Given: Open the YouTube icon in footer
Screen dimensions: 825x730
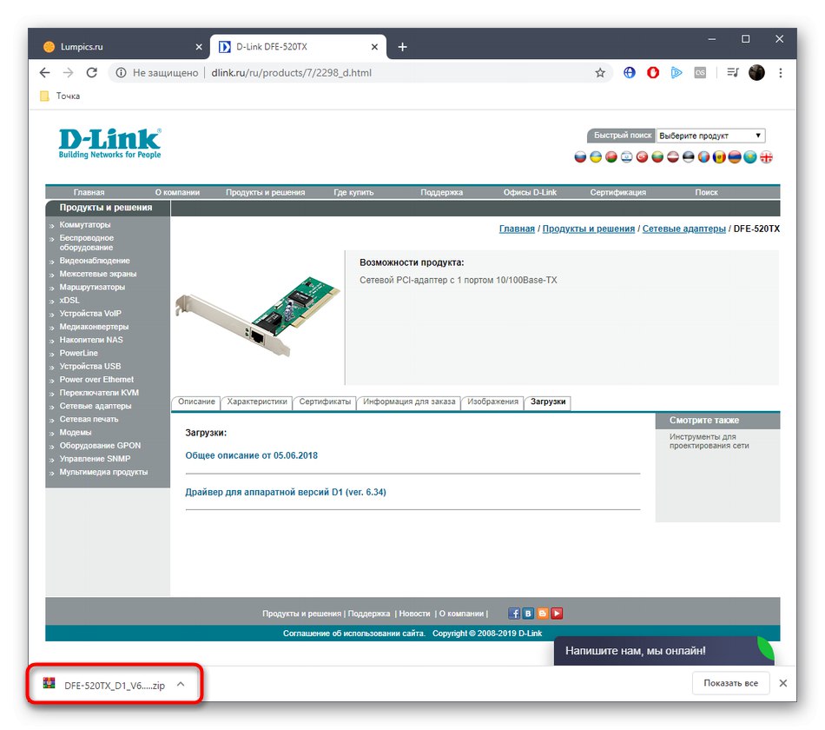Looking at the screenshot, I should 557,614.
